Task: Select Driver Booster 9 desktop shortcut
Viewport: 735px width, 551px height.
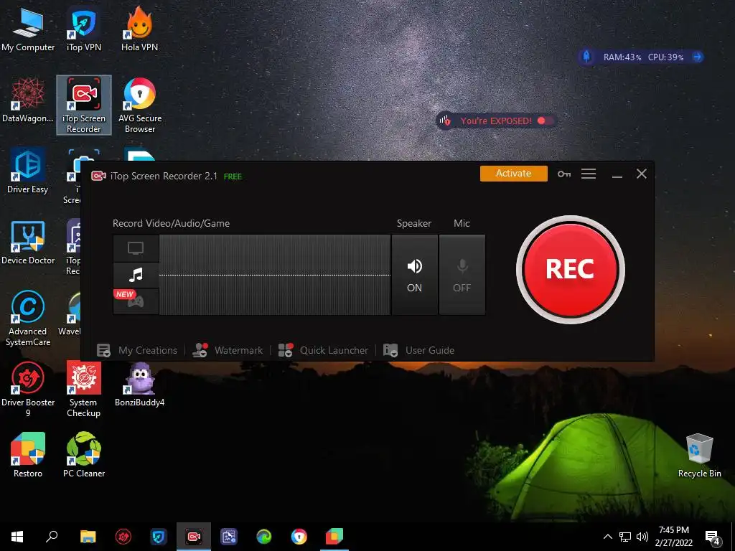Action: point(28,390)
